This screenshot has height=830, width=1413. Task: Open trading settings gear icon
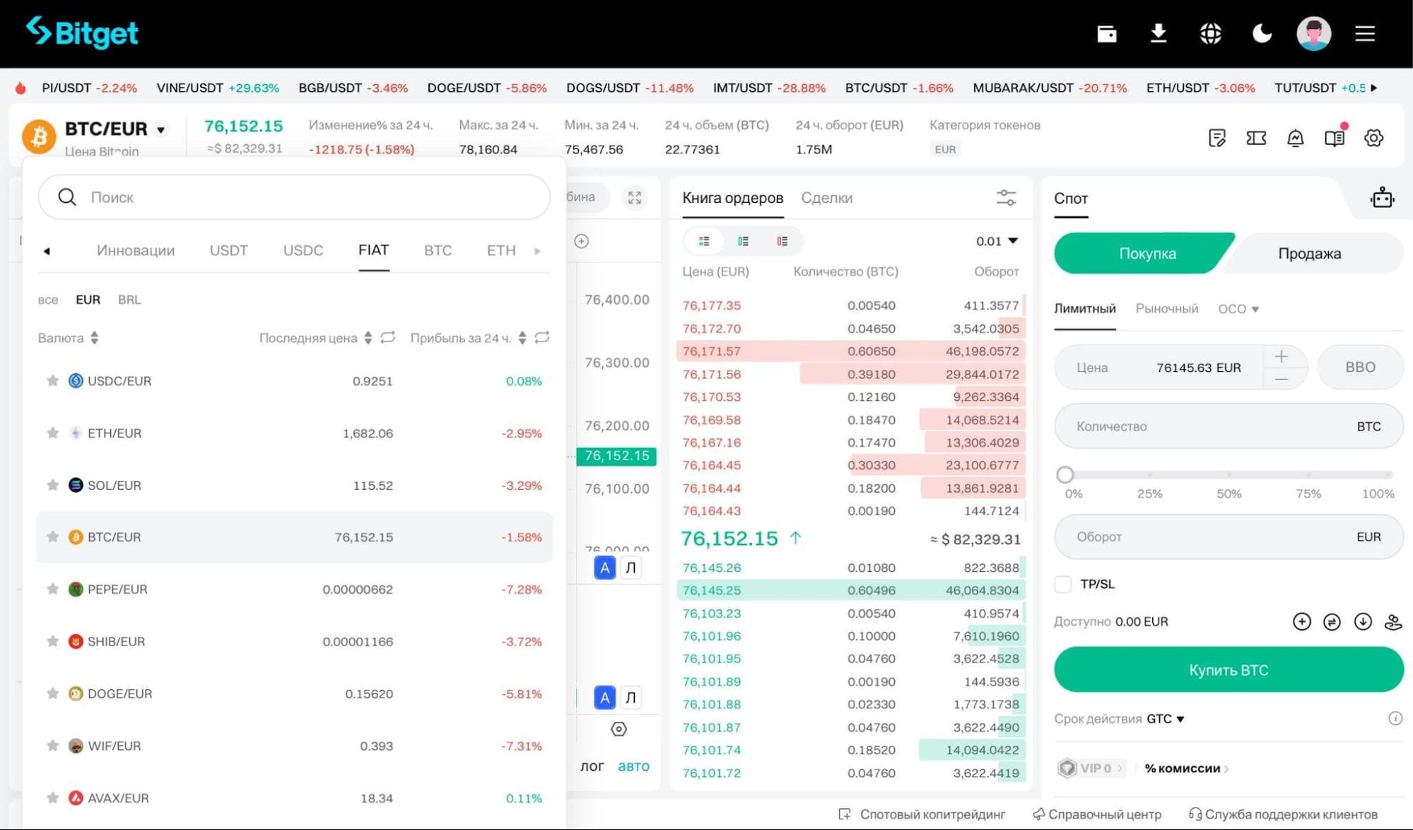[1373, 138]
